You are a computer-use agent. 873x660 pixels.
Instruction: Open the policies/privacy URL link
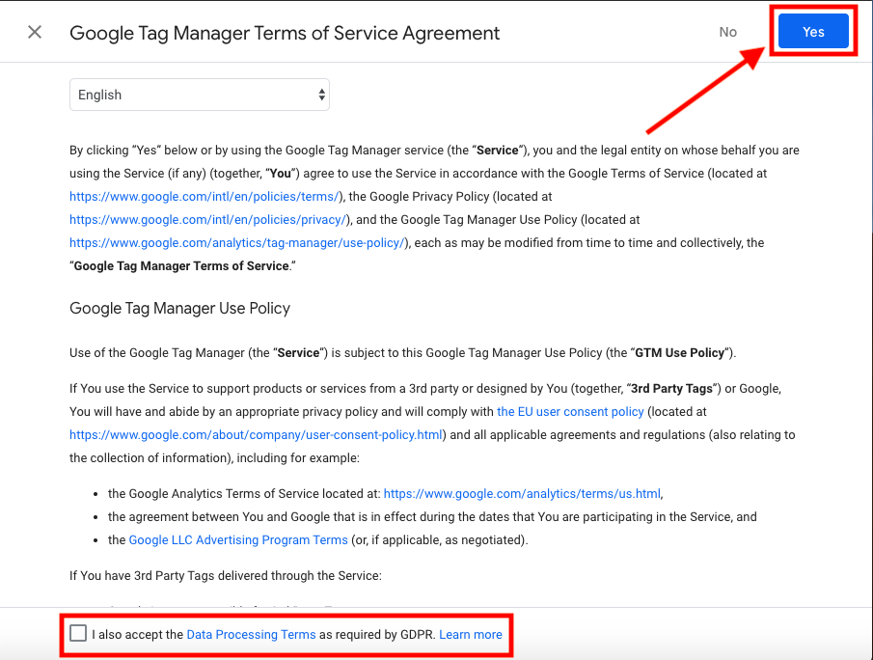[208, 220]
